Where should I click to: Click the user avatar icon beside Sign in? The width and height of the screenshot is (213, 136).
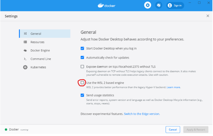coord(170,5)
